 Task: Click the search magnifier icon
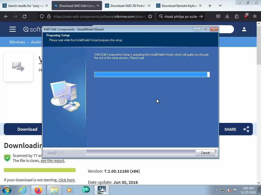(161, 17)
